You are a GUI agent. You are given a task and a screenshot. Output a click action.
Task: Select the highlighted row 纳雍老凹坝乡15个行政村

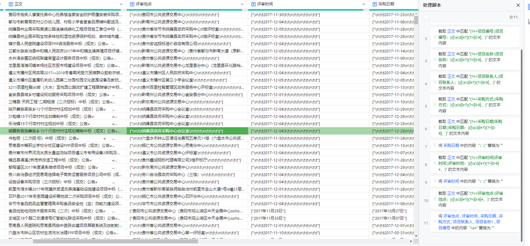pos(65,131)
